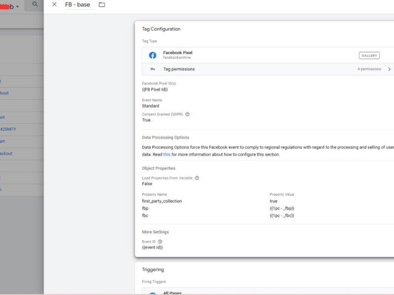Image resolution: width=394 pixels, height=295 pixels.
Task: Select the {{FB Pixel Id}} value
Action: 155,89
